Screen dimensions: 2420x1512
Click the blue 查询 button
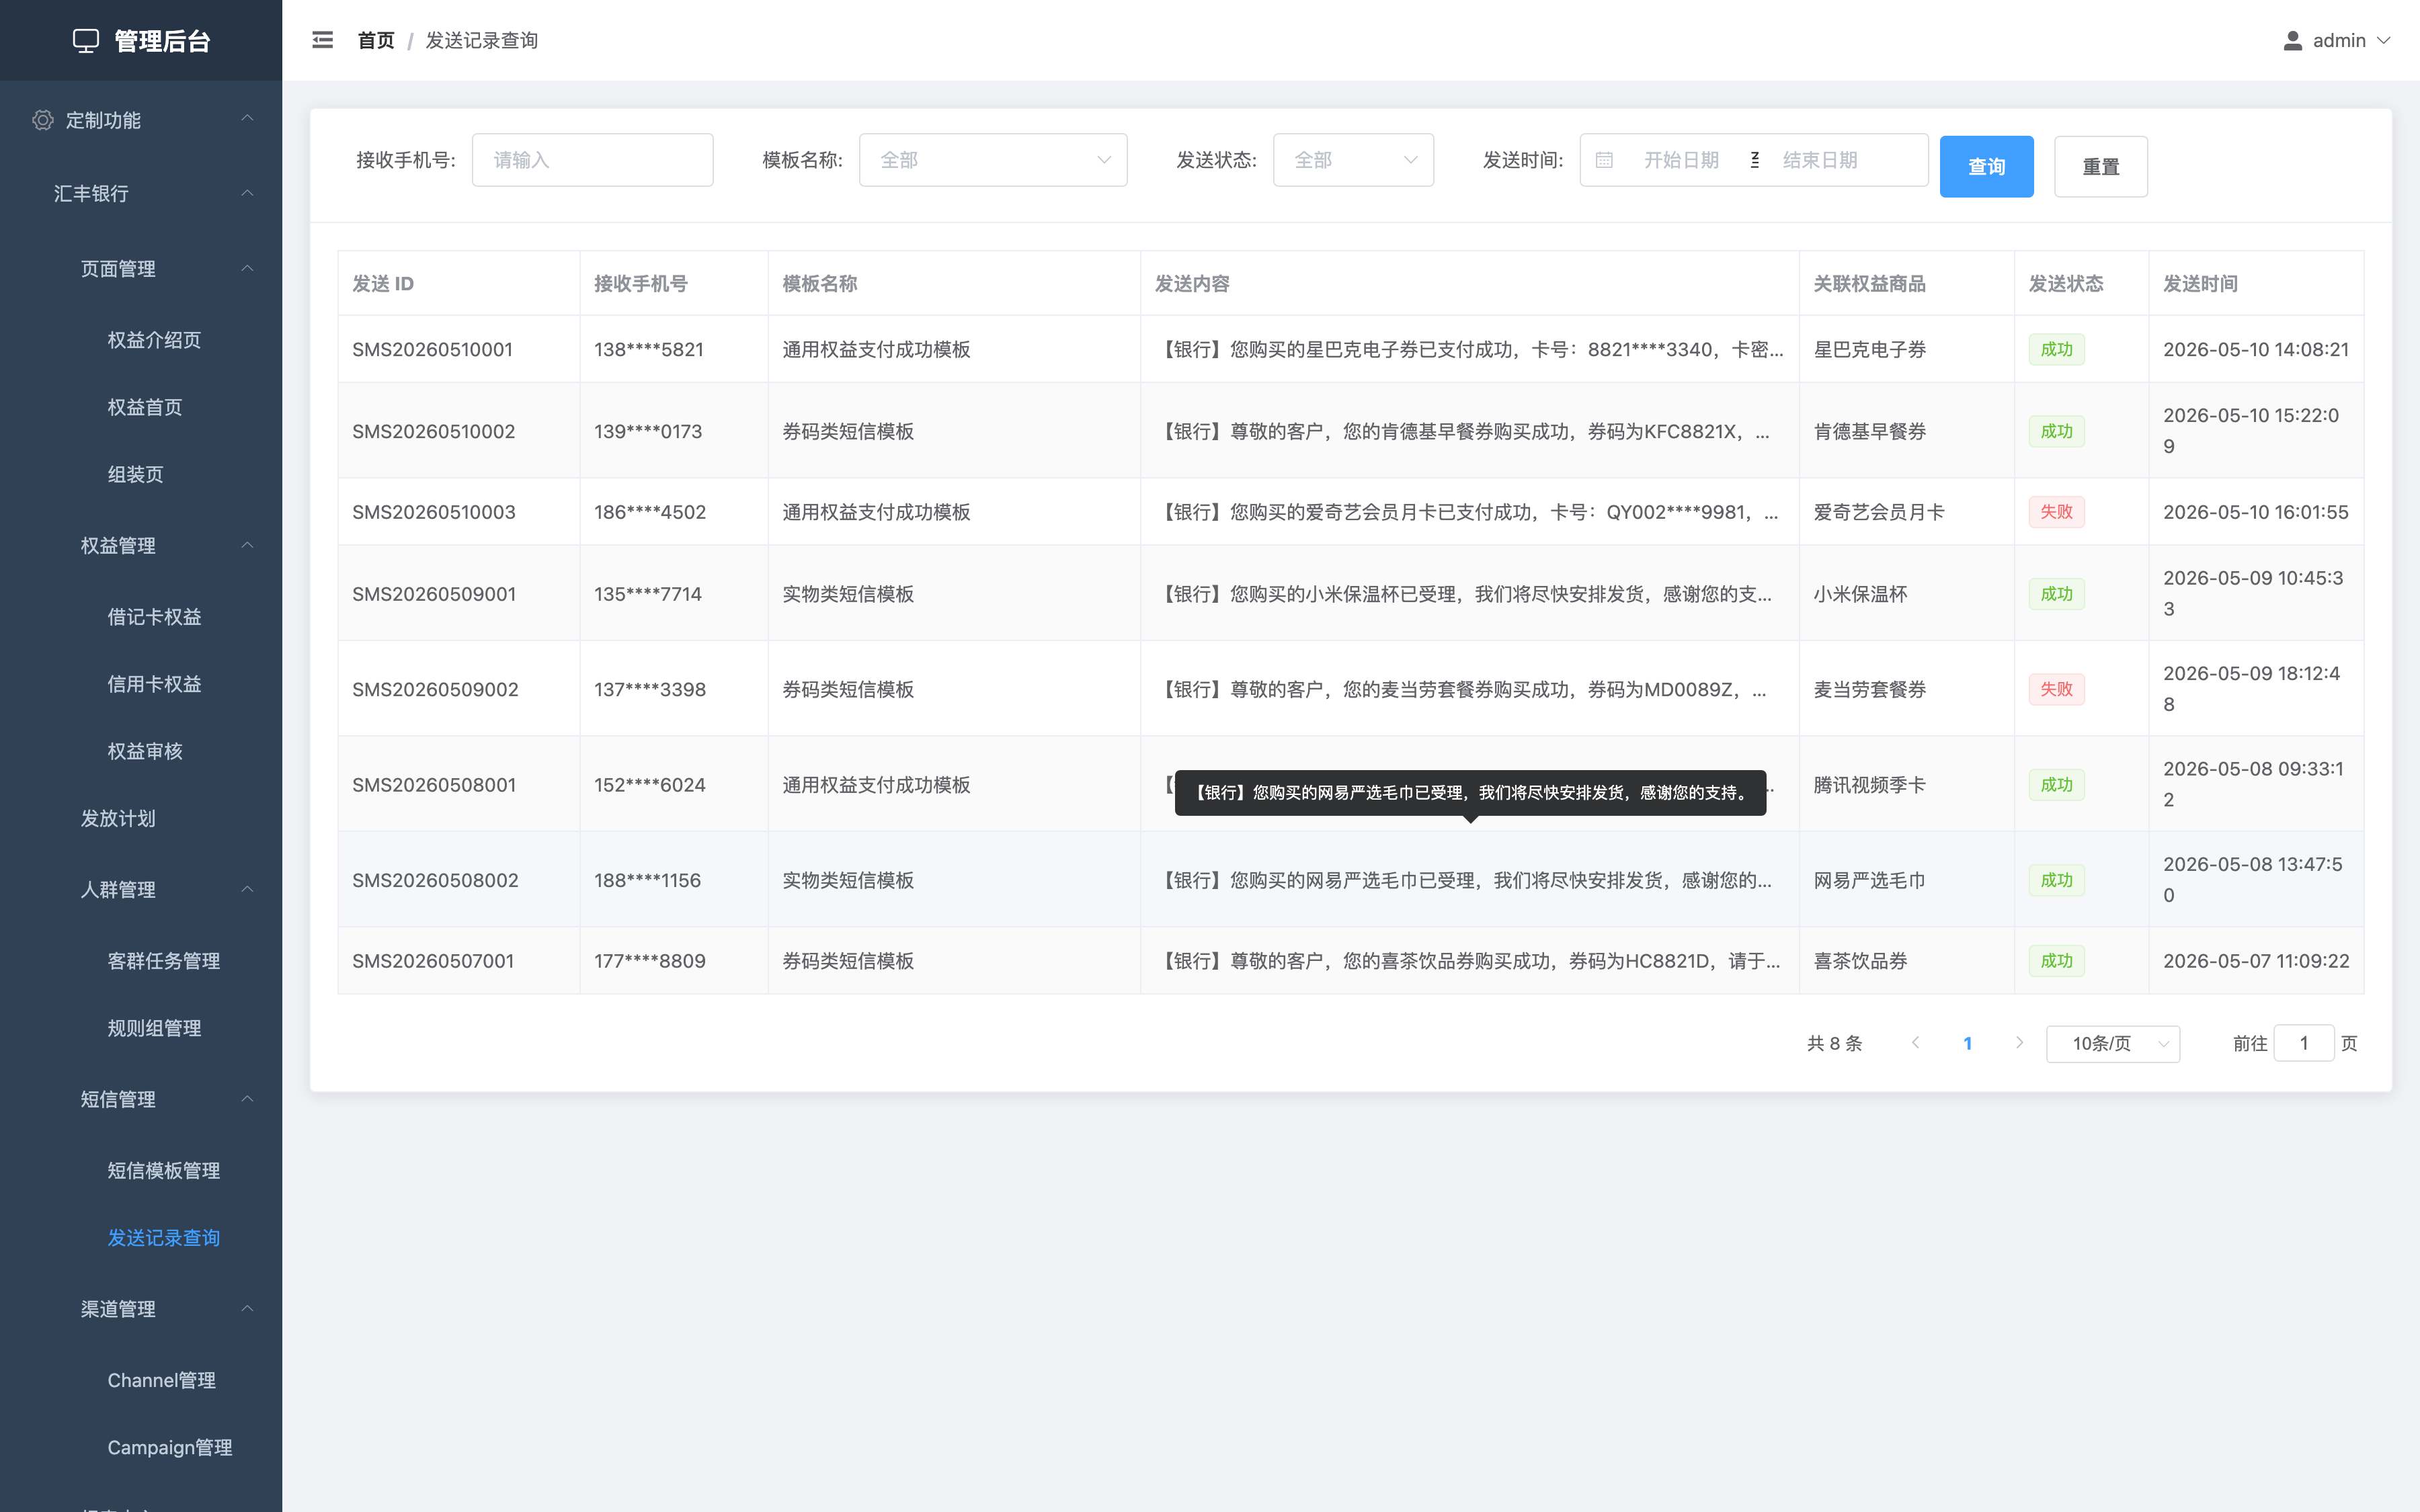1986,166
